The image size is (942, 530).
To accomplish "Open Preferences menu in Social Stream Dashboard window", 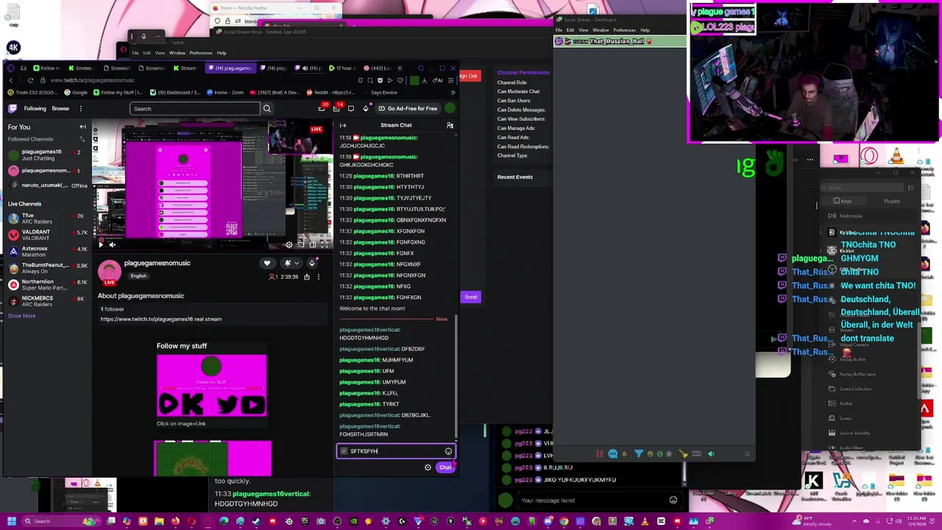I will point(624,30).
